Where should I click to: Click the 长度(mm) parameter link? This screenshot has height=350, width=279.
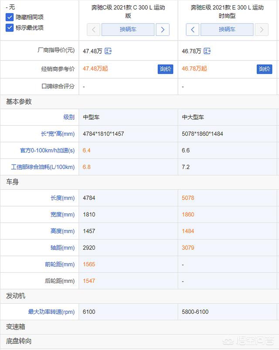point(62,198)
